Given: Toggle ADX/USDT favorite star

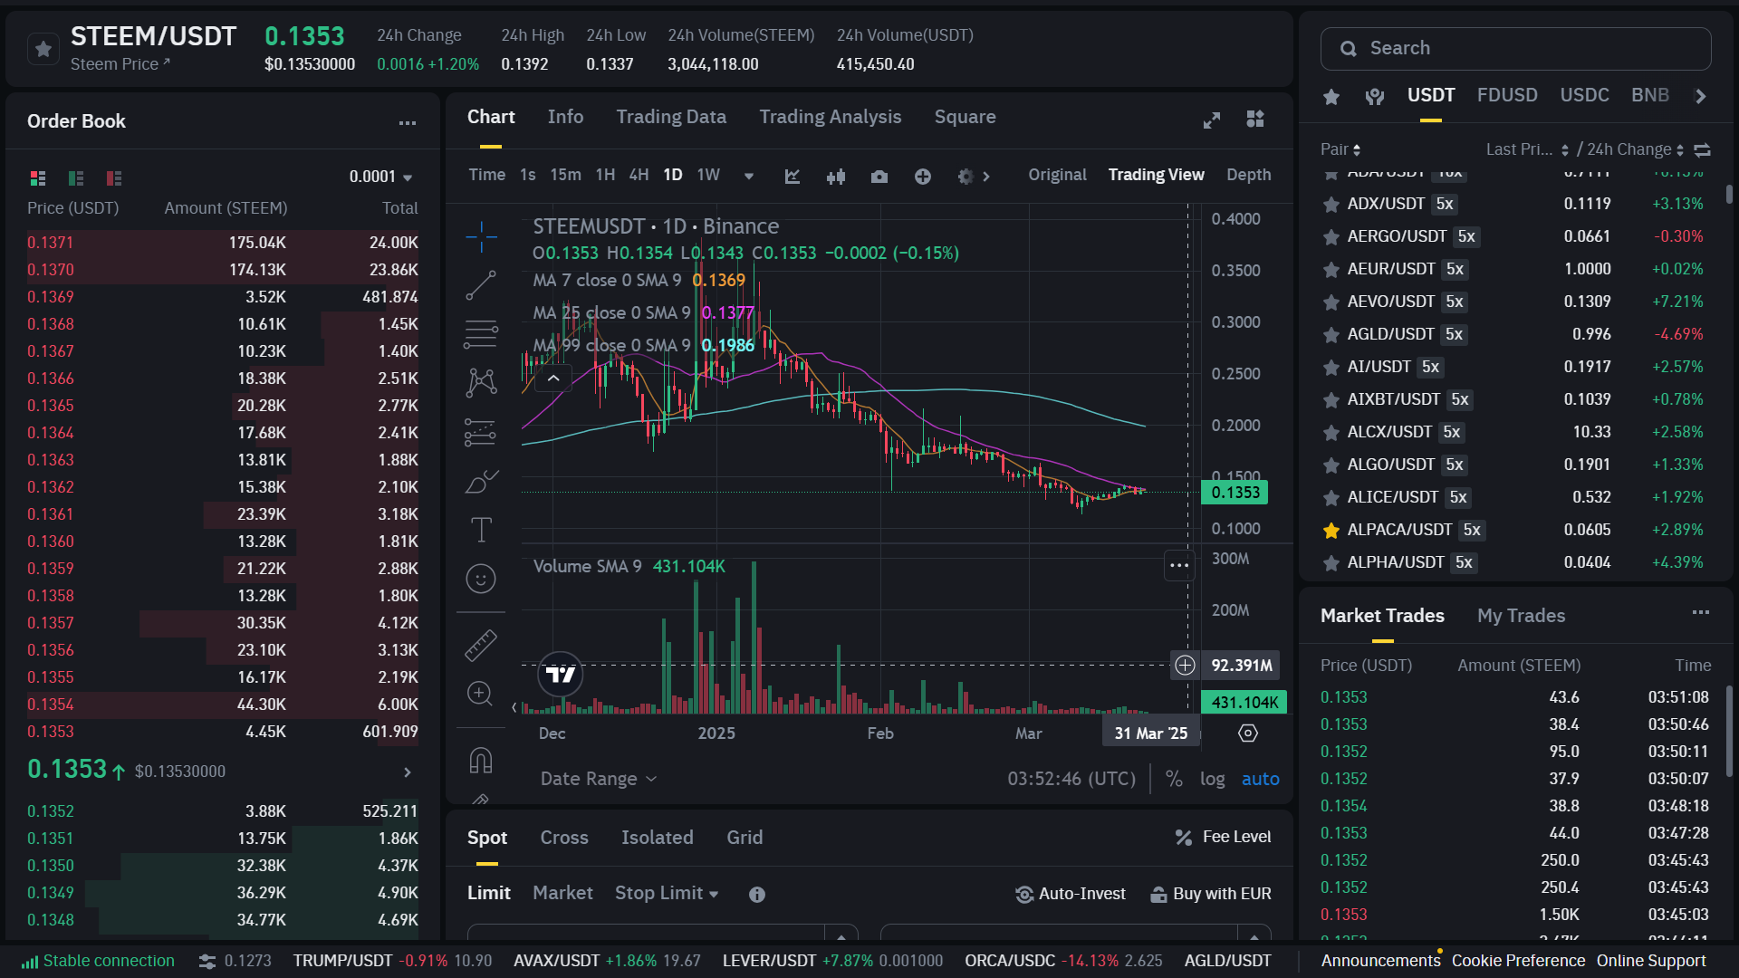Looking at the screenshot, I should pyautogui.click(x=1331, y=205).
